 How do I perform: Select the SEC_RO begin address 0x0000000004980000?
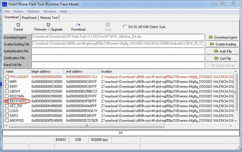(x=47, y=106)
